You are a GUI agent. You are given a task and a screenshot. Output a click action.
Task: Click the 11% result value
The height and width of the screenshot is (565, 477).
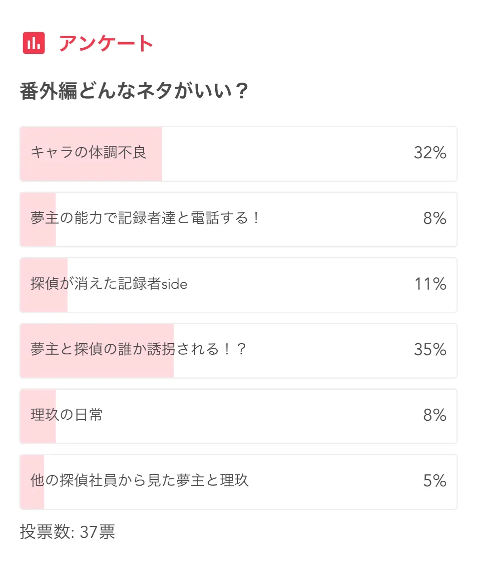pyautogui.click(x=430, y=284)
